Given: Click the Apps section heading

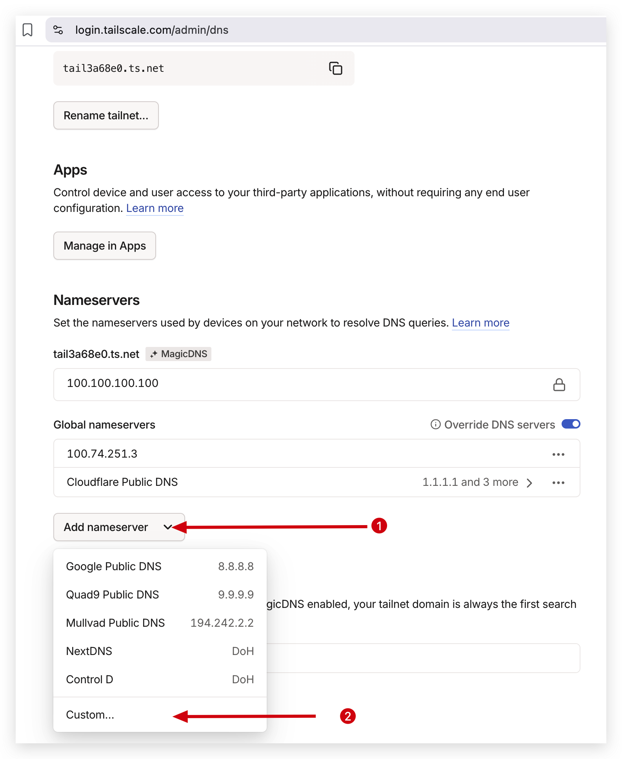Looking at the screenshot, I should [70, 170].
